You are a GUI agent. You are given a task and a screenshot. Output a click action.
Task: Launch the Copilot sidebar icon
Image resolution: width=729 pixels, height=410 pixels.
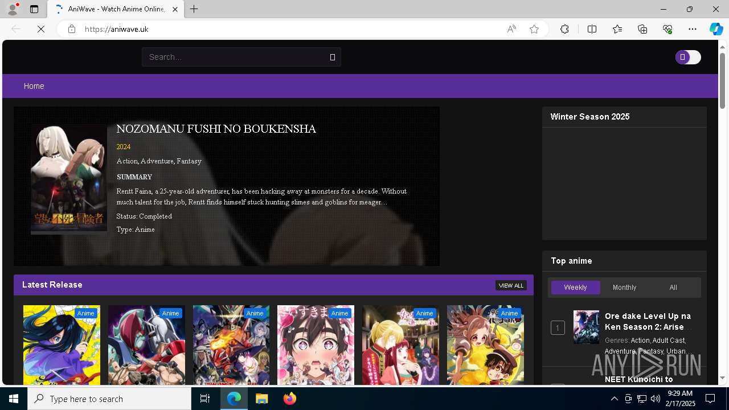tap(716, 29)
